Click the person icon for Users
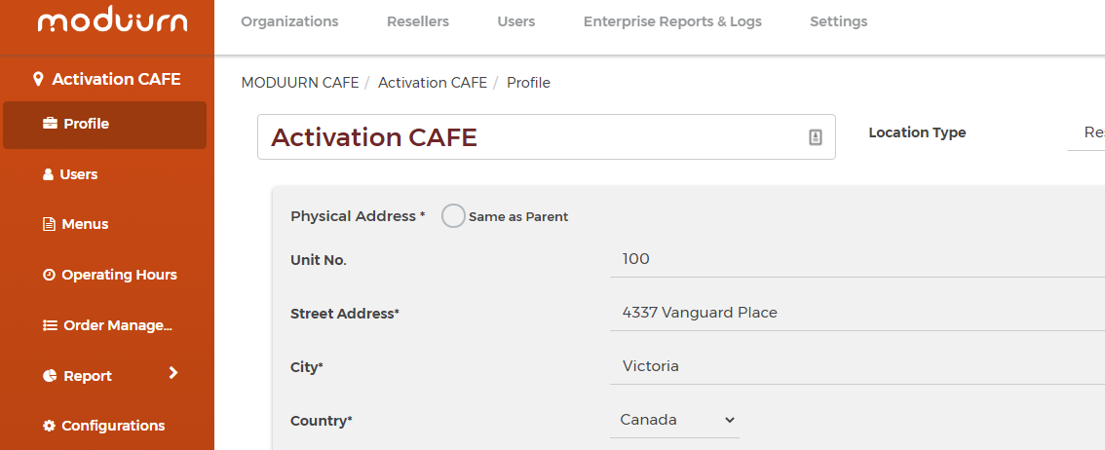The width and height of the screenshot is (1105, 450). pyautogui.click(x=48, y=174)
